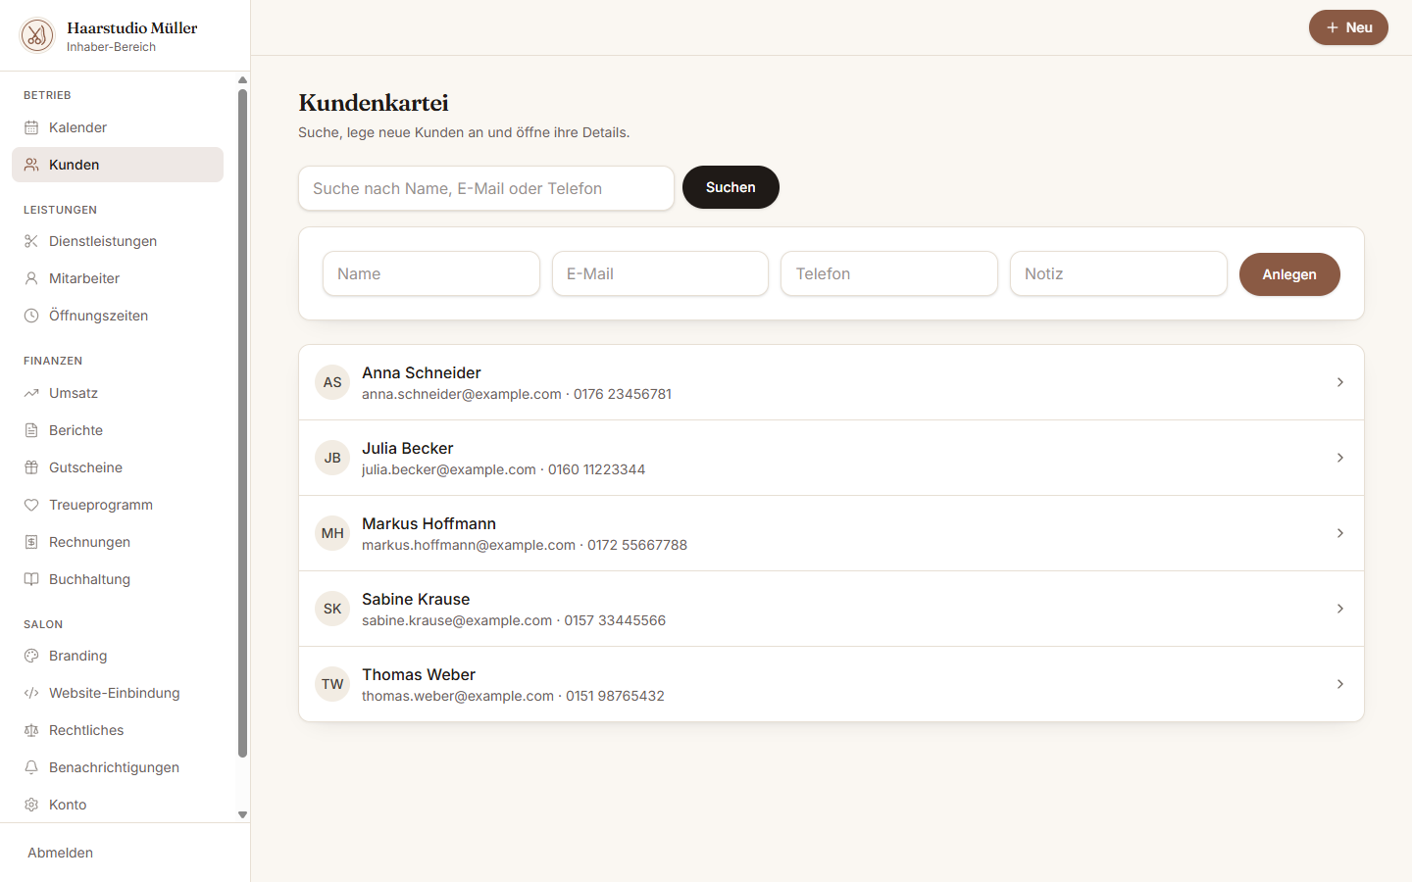
Task: Click the Gutscheine gift icon
Action: (31, 467)
